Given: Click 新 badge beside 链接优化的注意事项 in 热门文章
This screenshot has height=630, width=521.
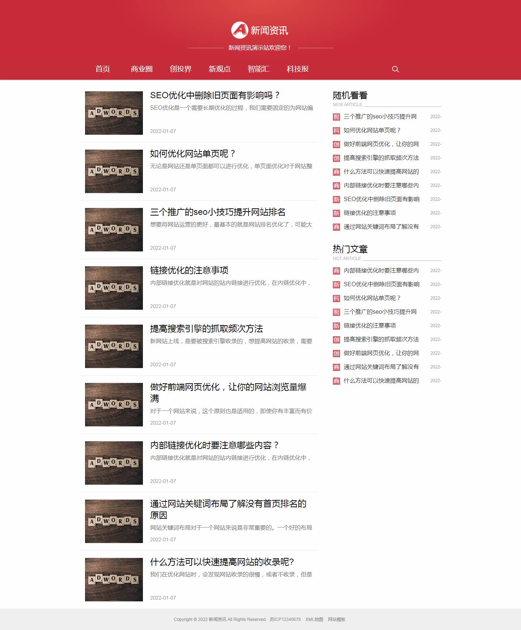Looking at the screenshot, I should pyautogui.click(x=336, y=326).
